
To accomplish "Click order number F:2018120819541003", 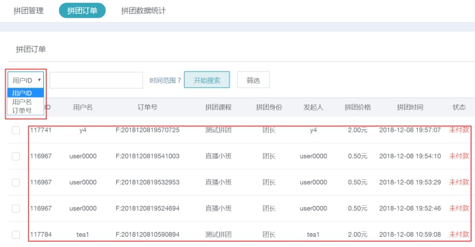I will pyautogui.click(x=148, y=156).
